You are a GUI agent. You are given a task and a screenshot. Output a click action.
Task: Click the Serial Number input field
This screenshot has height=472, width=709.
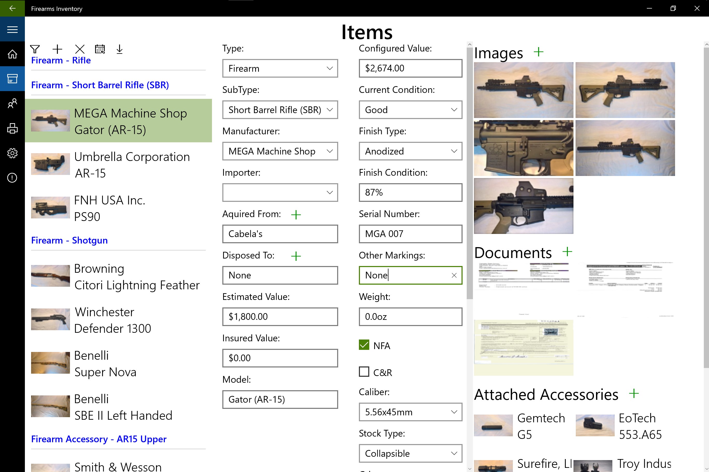coord(410,234)
